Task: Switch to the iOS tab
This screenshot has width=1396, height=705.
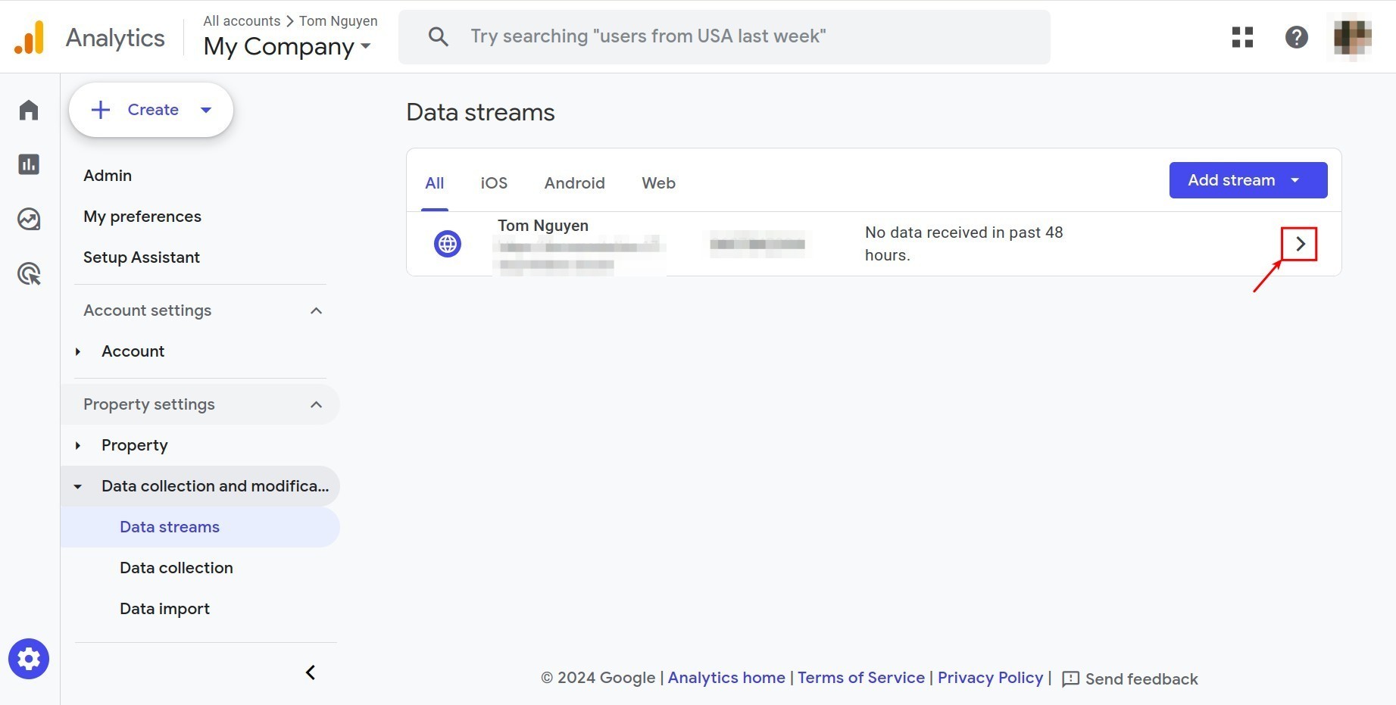Action: point(494,183)
